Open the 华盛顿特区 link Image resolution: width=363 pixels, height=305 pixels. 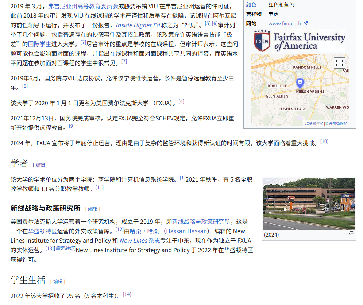point(43,231)
